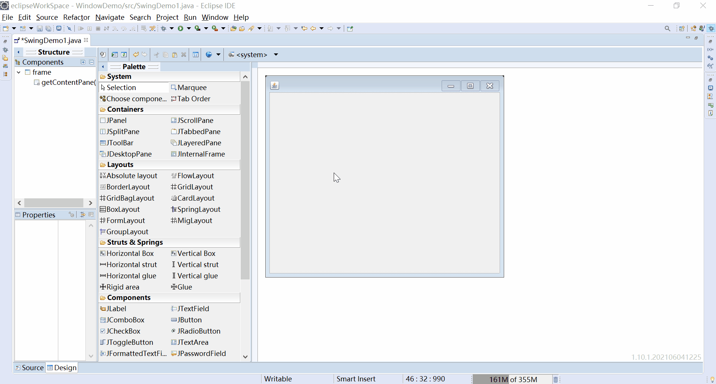Open the <system> look-and-feel dropdown
Viewport: 716px width, 384px height.
coord(276,55)
